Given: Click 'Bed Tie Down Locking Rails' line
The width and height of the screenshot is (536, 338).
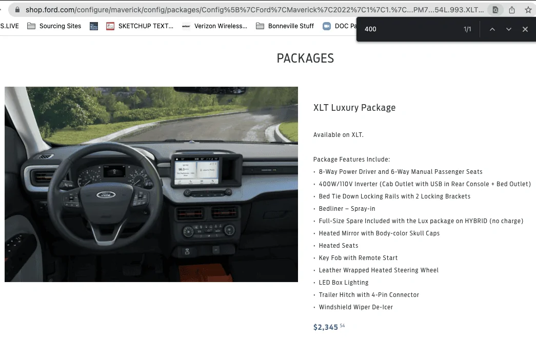Looking at the screenshot, I should [394, 196].
